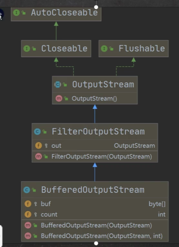Click the method icon of OutputStream() constructor

point(59,99)
